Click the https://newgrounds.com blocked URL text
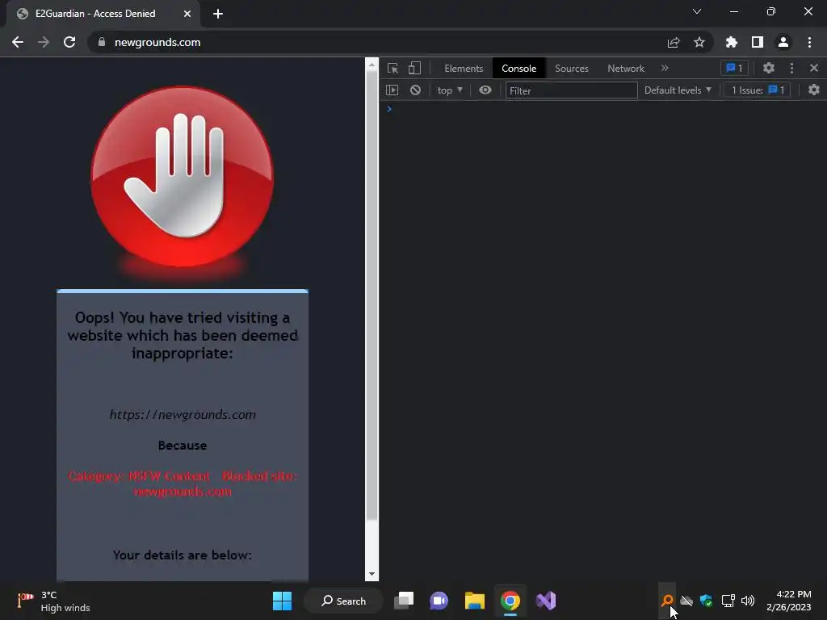827x620 pixels. (183, 415)
